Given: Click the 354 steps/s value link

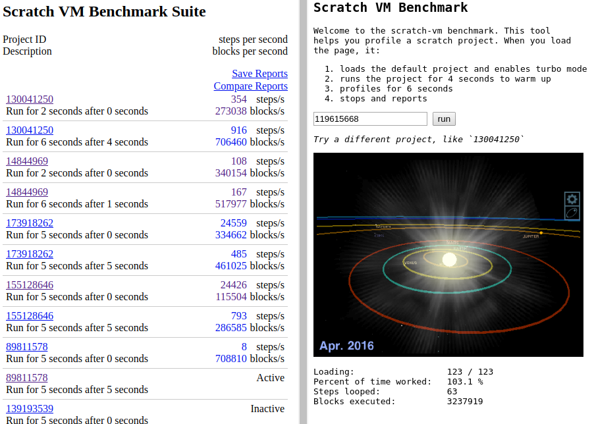Looking at the screenshot, I should [238, 99].
